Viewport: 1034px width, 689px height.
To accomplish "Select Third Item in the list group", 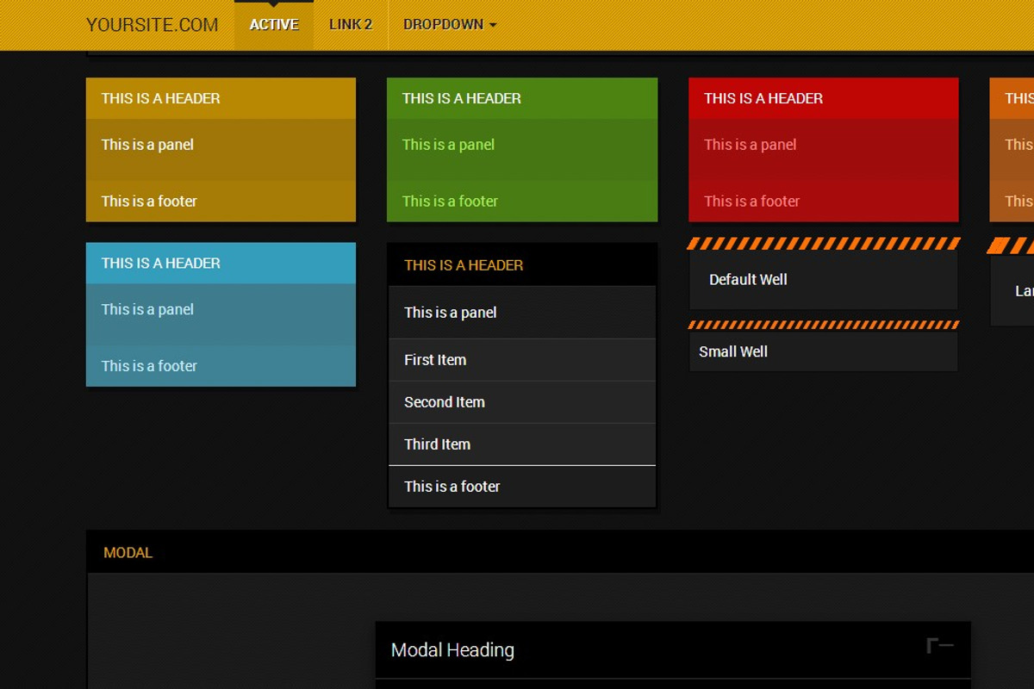I will 437,444.
